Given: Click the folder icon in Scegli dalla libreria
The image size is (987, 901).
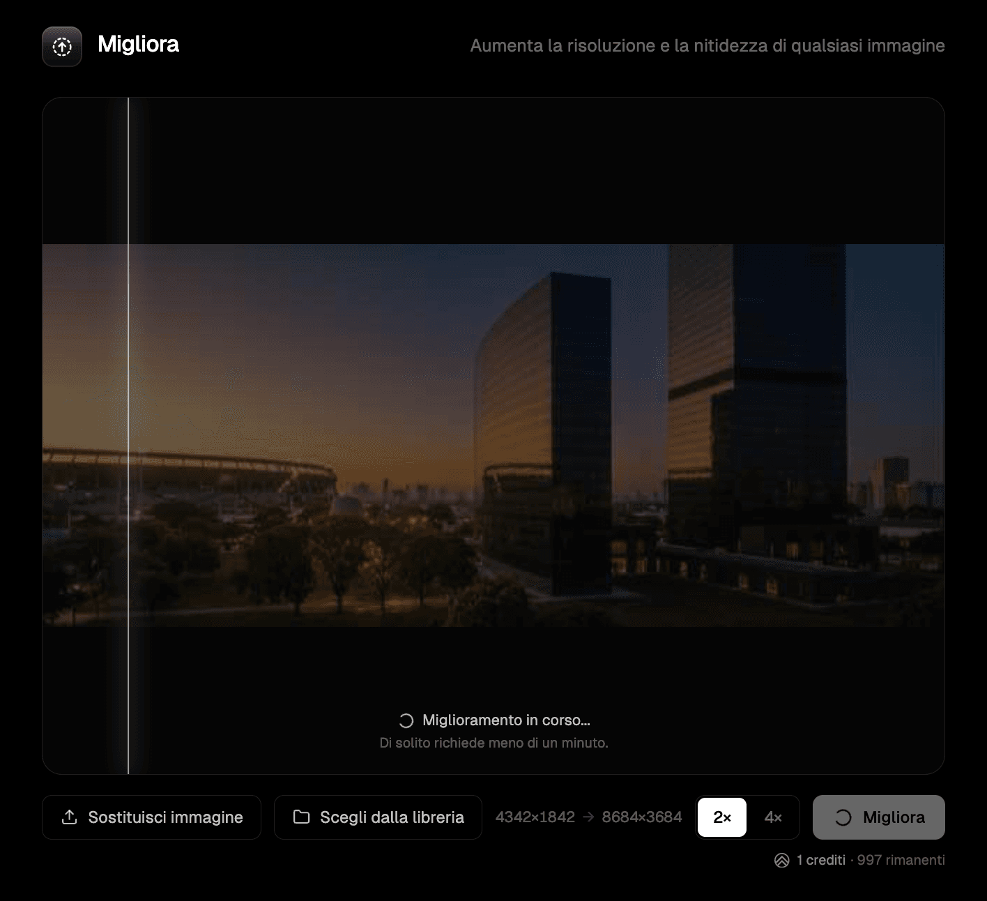Looking at the screenshot, I should coord(301,817).
